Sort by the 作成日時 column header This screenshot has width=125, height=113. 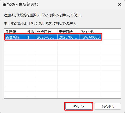coord(47,31)
